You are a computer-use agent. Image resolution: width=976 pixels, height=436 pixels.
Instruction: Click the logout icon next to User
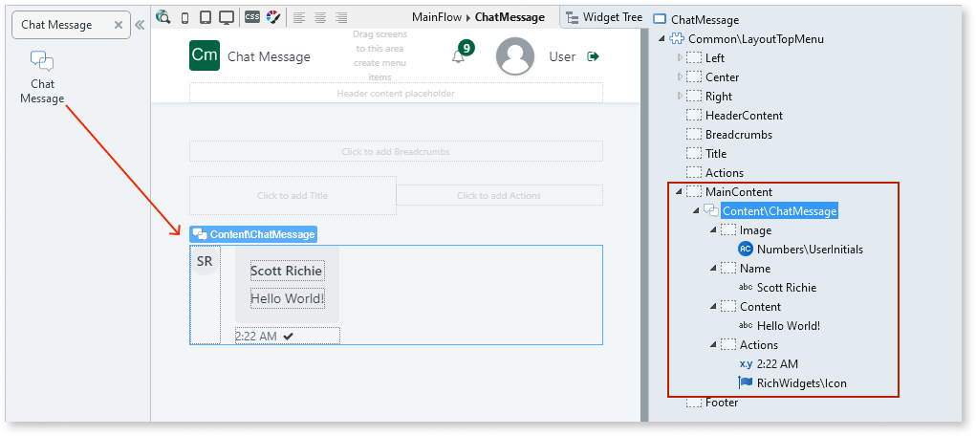(x=593, y=57)
